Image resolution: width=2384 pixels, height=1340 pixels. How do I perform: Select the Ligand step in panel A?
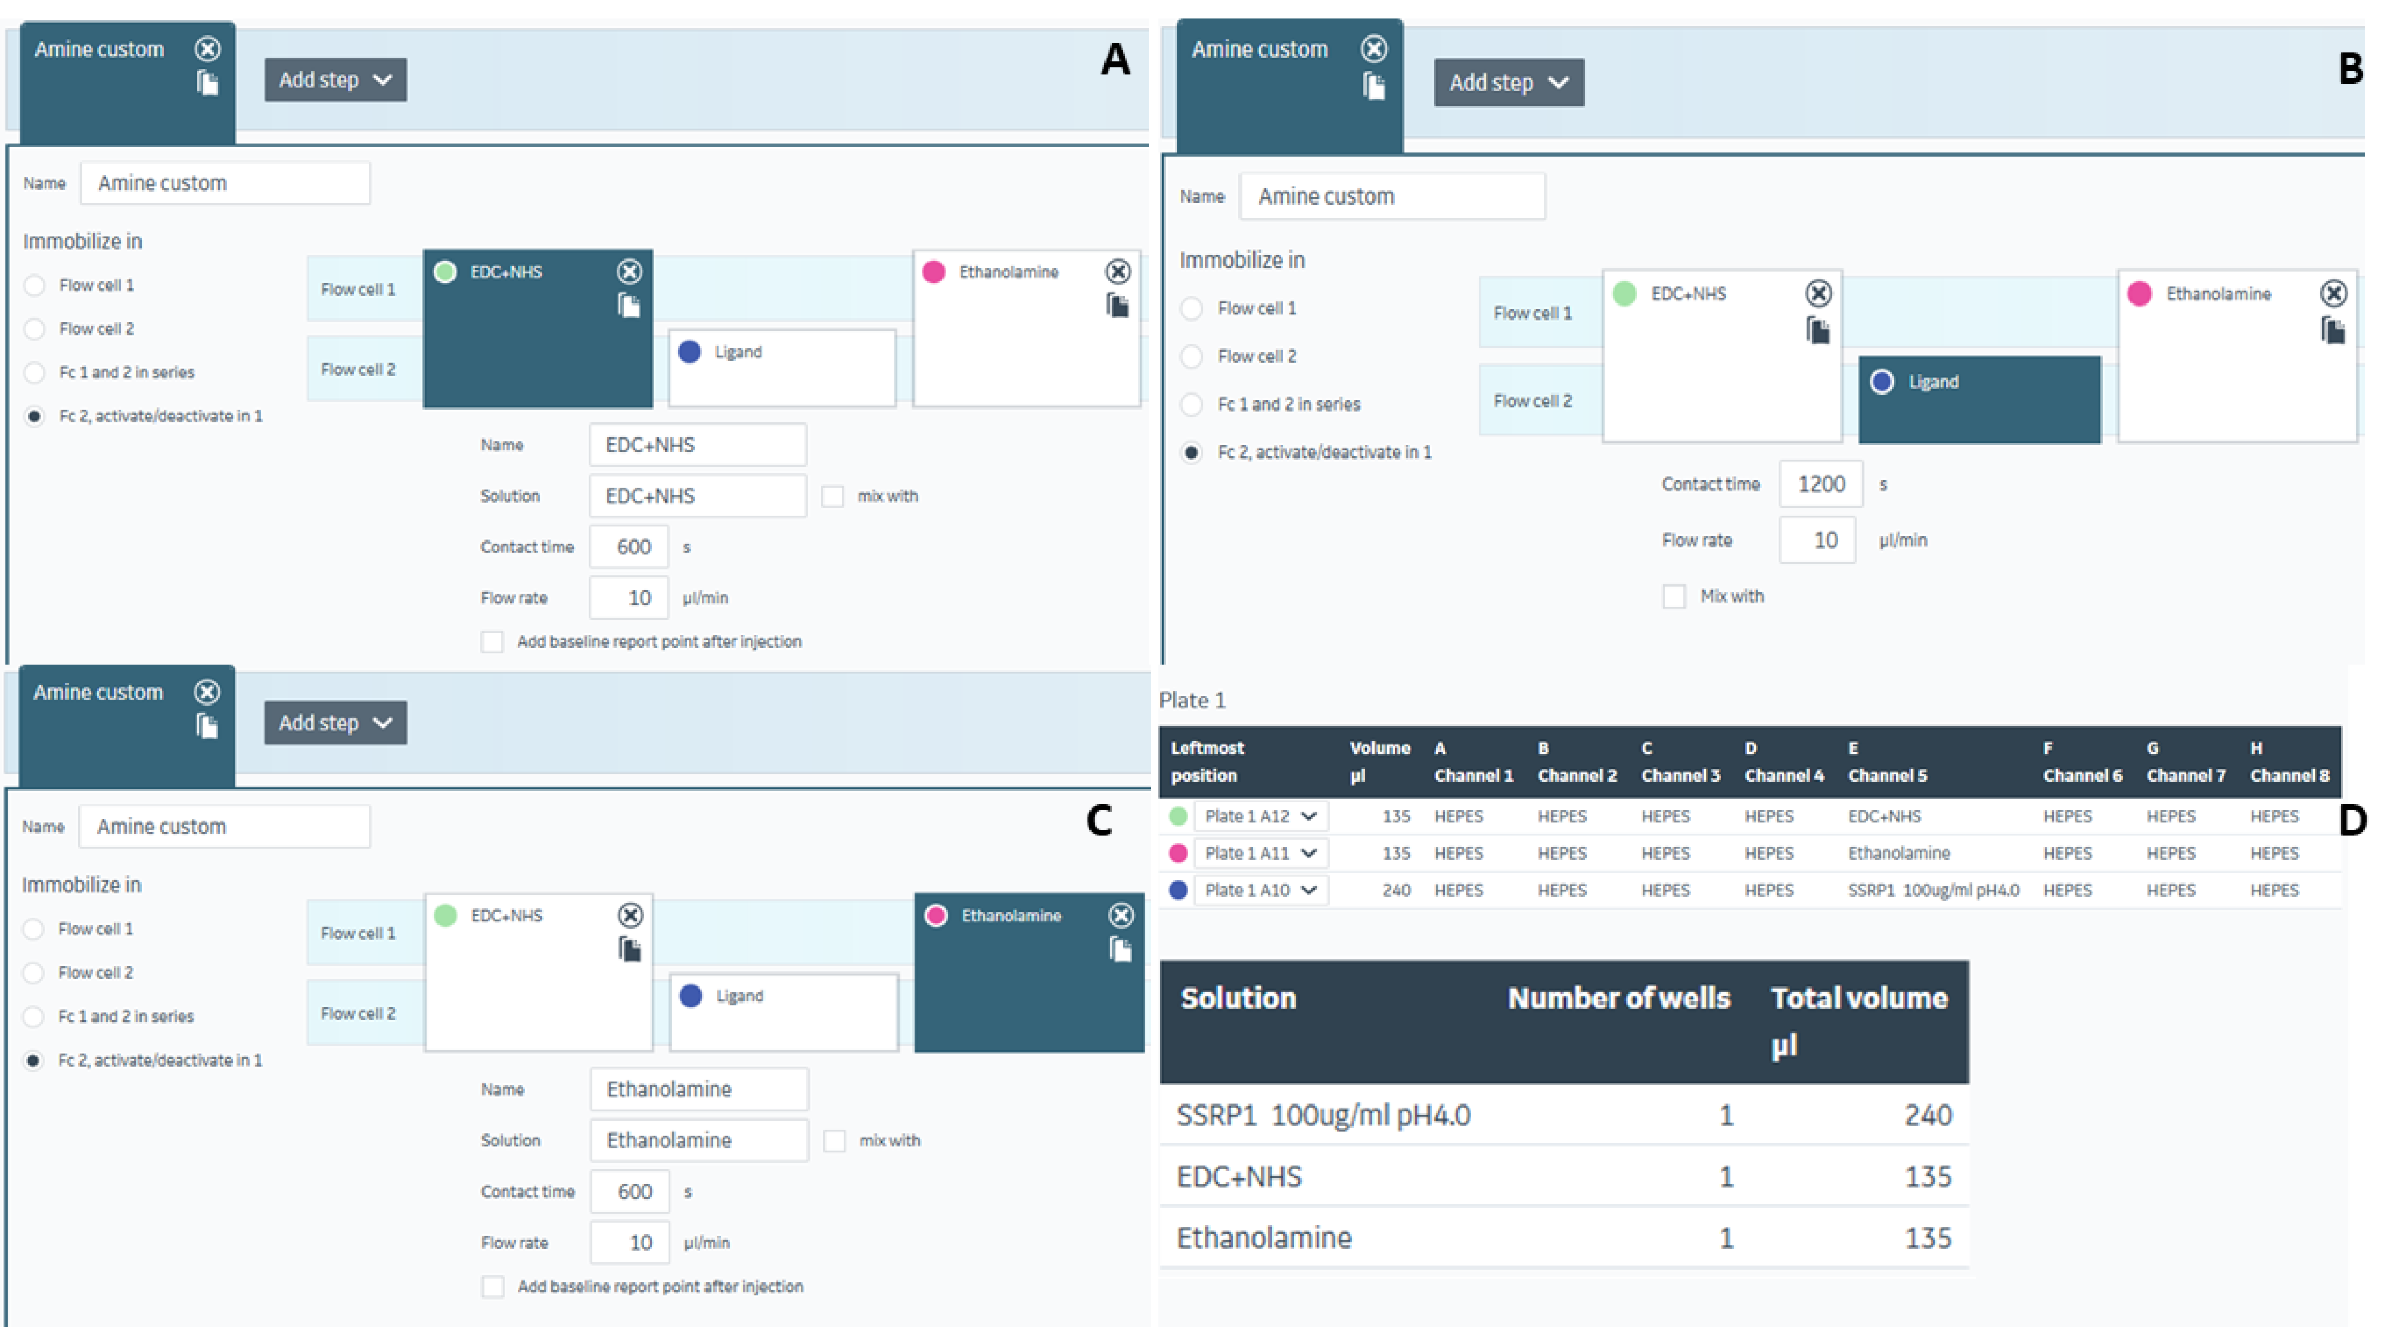pos(782,368)
